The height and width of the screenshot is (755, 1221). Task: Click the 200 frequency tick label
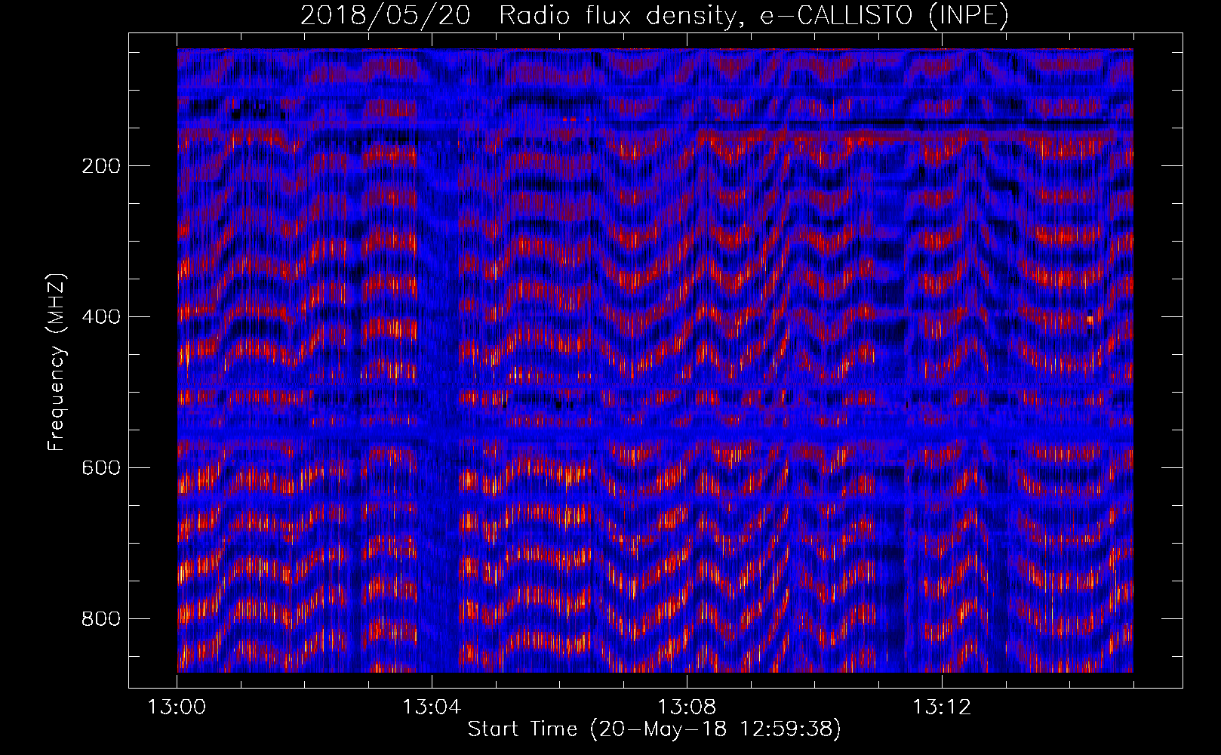(101, 166)
